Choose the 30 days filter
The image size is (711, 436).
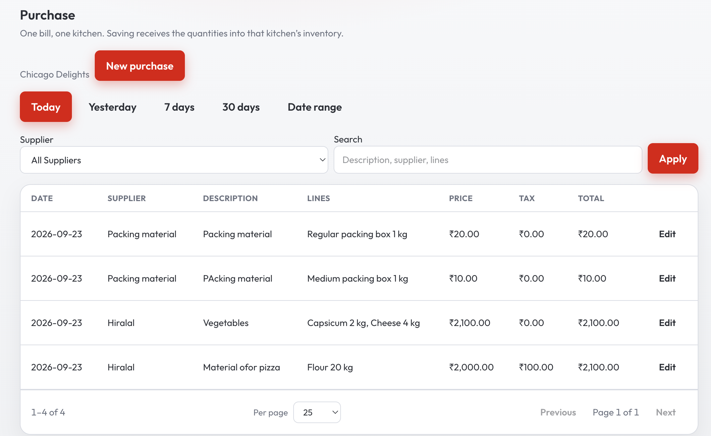pos(241,107)
